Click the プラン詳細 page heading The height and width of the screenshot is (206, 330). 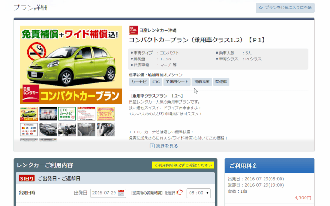coord(31,8)
